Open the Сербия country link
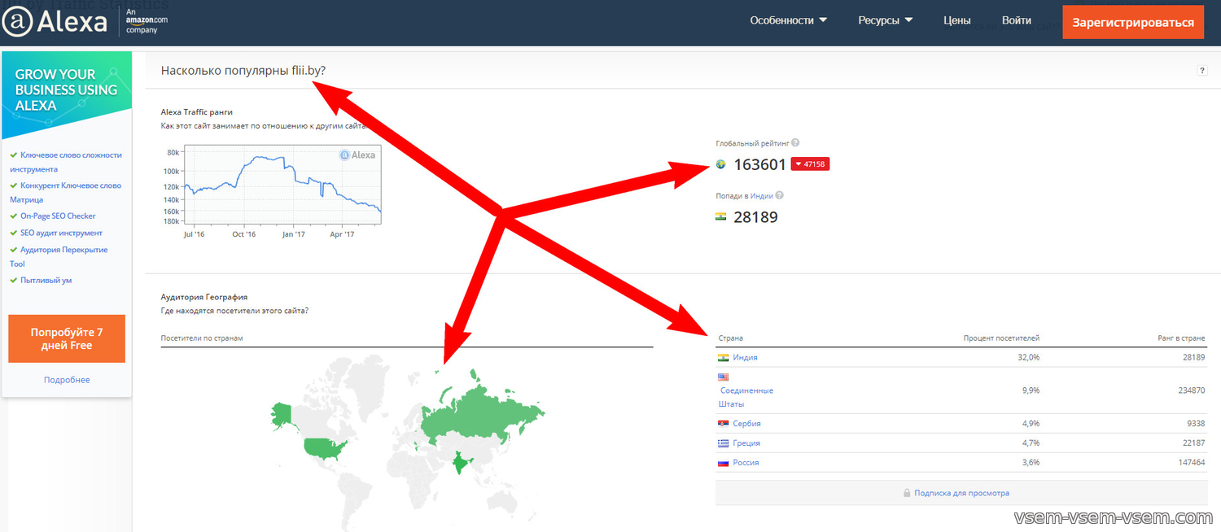This screenshot has height=532, width=1221. pyautogui.click(x=746, y=424)
